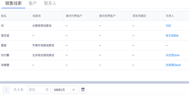Open owner link 肖佳慧June
This screenshot has height=95, width=189.
173,55
